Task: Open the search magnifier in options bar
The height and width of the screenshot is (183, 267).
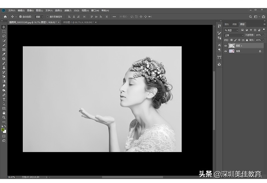Action: (250, 17)
